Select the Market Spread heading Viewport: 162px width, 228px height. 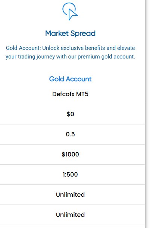(x=71, y=34)
